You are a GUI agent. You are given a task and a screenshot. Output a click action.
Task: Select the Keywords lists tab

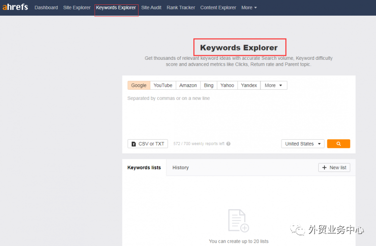(144, 168)
